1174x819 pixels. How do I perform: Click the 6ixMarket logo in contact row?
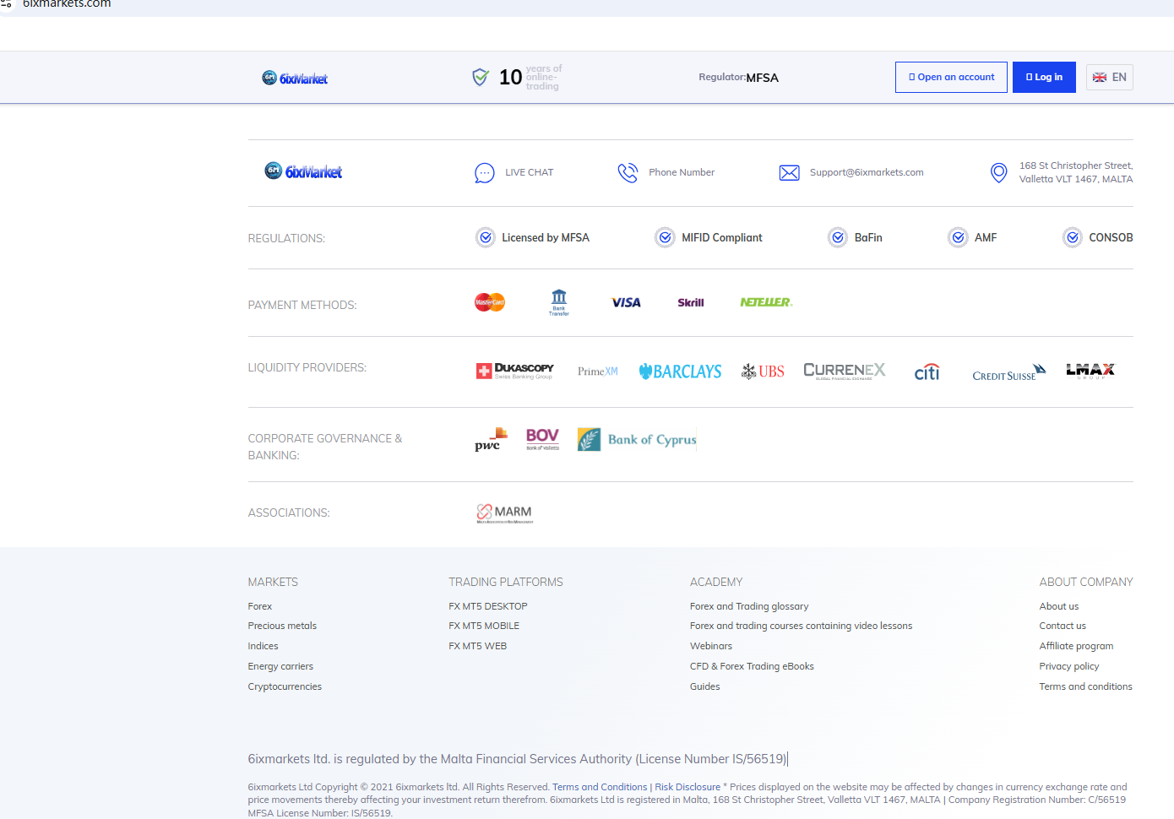tap(303, 171)
